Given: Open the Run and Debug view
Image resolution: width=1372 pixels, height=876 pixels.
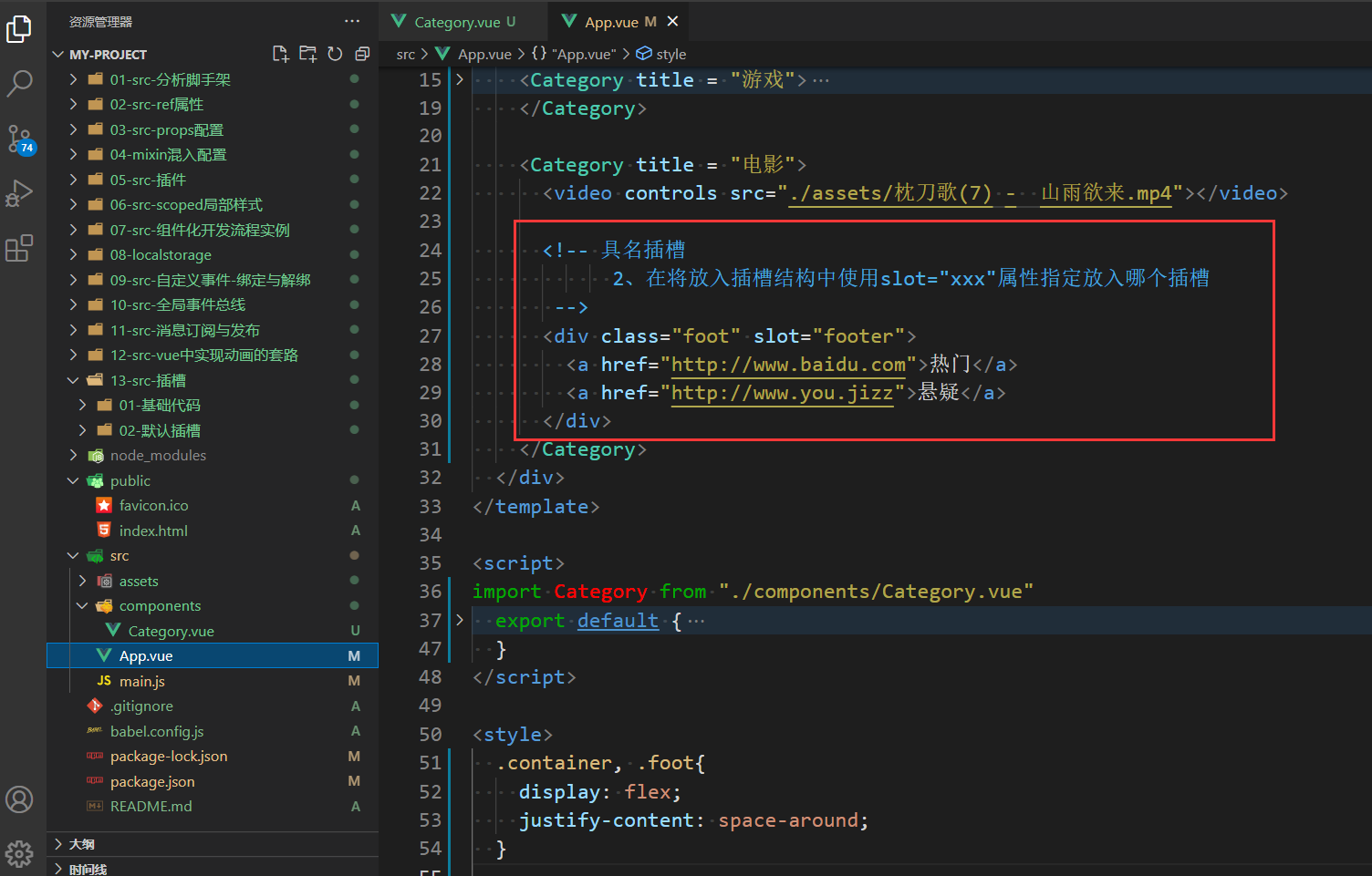Looking at the screenshot, I should pyautogui.click(x=19, y=193).
